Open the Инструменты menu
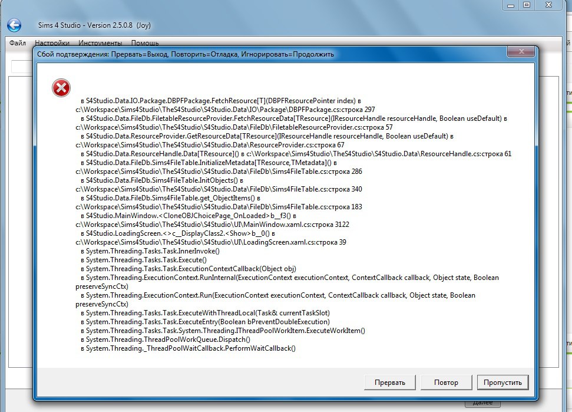This screenshot has height=412, width=572. tap(100, 43)
